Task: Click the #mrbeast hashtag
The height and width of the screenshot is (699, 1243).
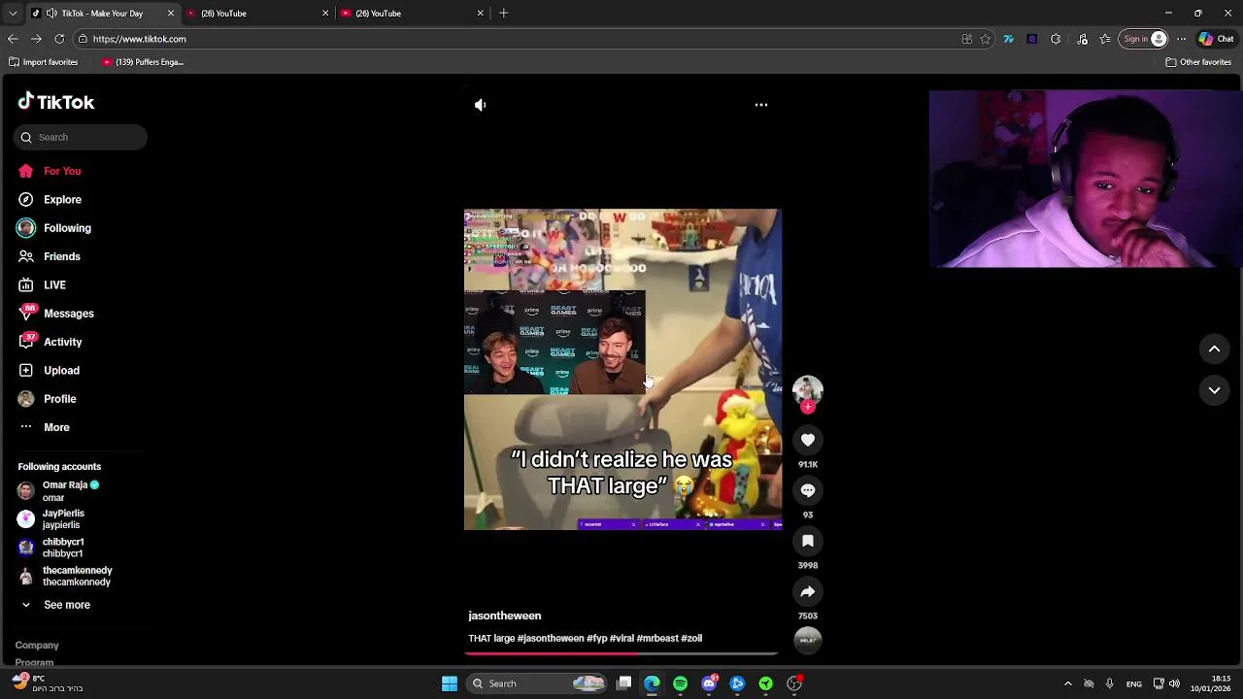Action: pyautogui.click(x=657, y=639)
